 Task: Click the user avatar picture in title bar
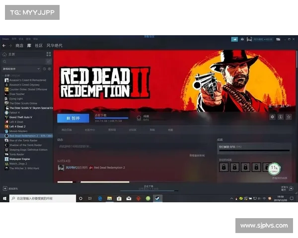[249, 39]
